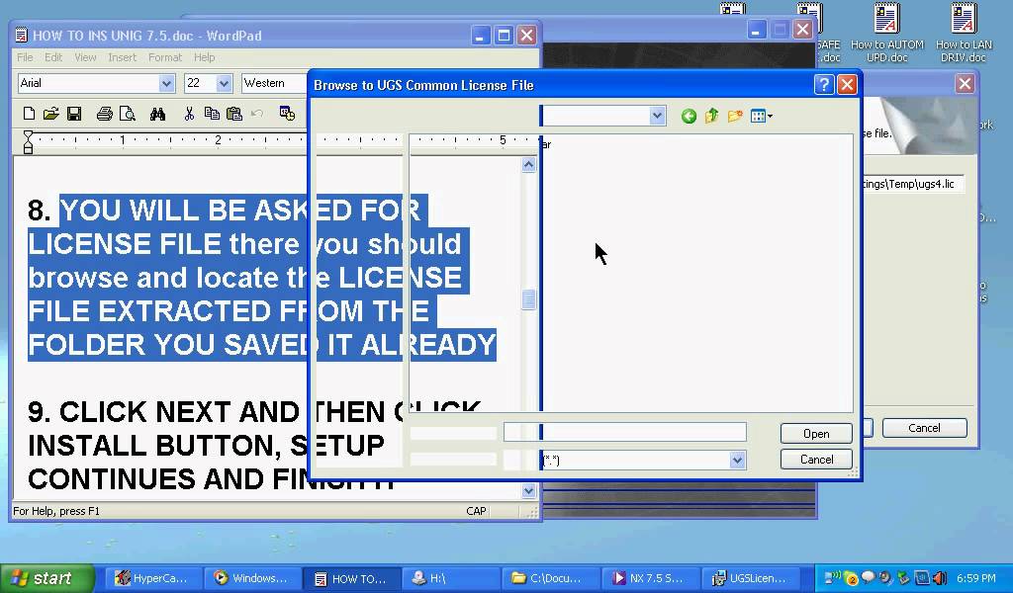Image resolution: width=1013 pixels, height=593 pixels.
Task: Open the Help menu in WordPad
Action: pyautogui.click(x=204, y=57)
